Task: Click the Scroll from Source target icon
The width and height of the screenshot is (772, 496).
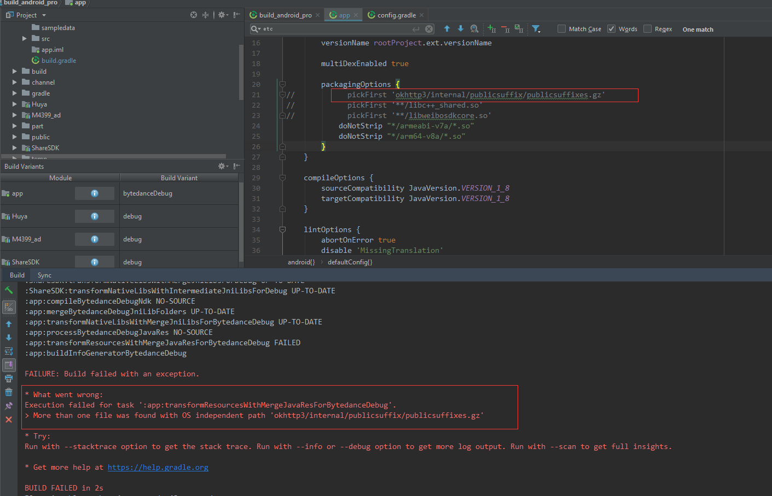Action: (194, 15)
